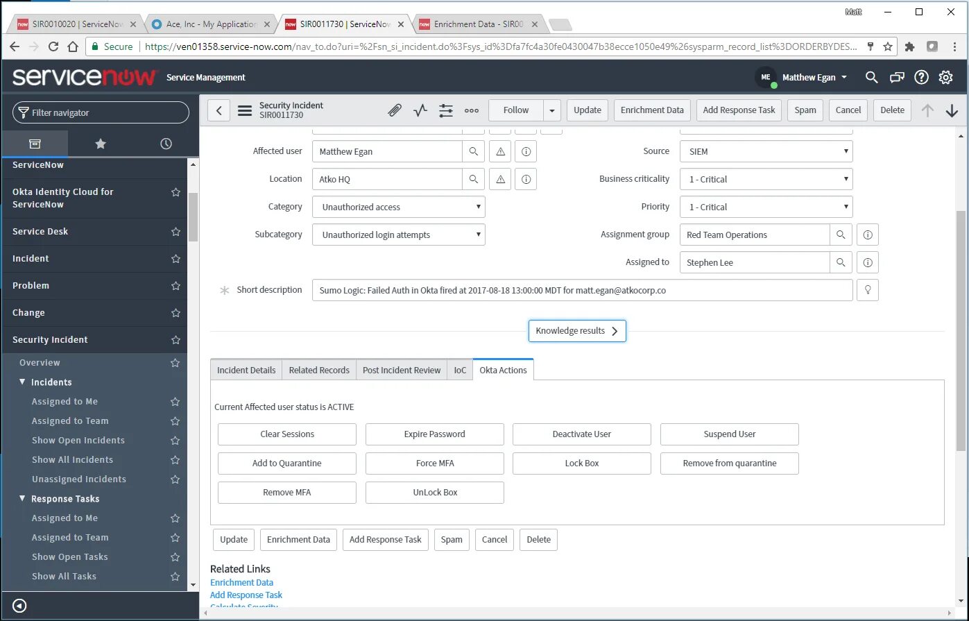Show info for Assignment group field

click(x=867, y=235)
